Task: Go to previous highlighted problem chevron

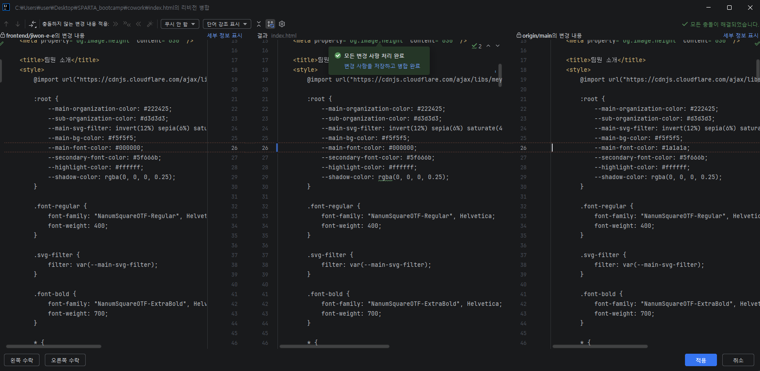Action: coord(488,46)
